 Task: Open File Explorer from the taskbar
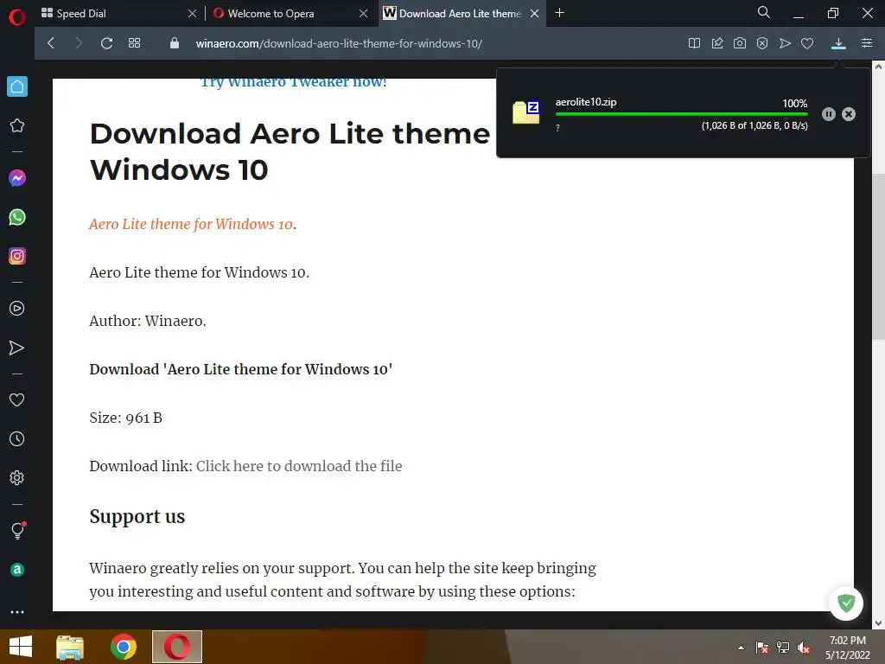(70, 647)
